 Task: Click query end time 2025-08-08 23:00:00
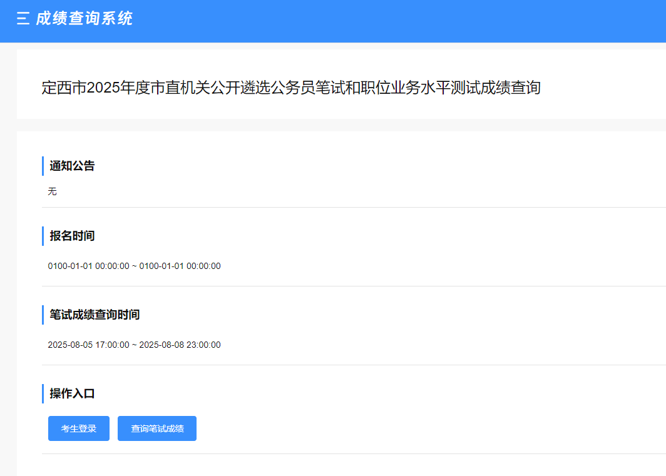pos(180,345)
